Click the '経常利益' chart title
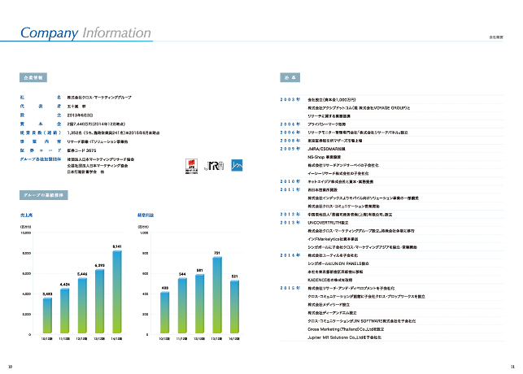Screen dimensions: 523x374 pyautogui.click(x=146, y=215)
